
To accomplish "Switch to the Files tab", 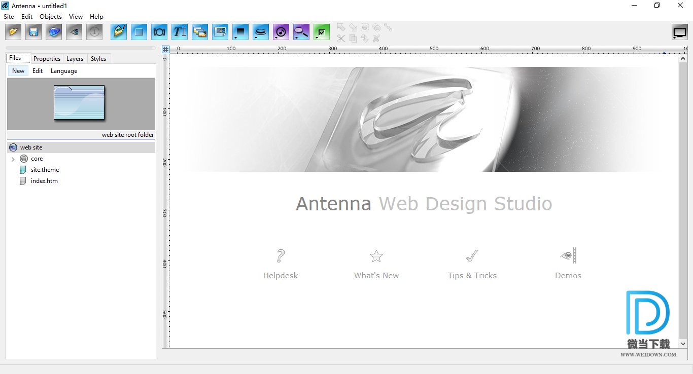I will [x=18, y=58].
